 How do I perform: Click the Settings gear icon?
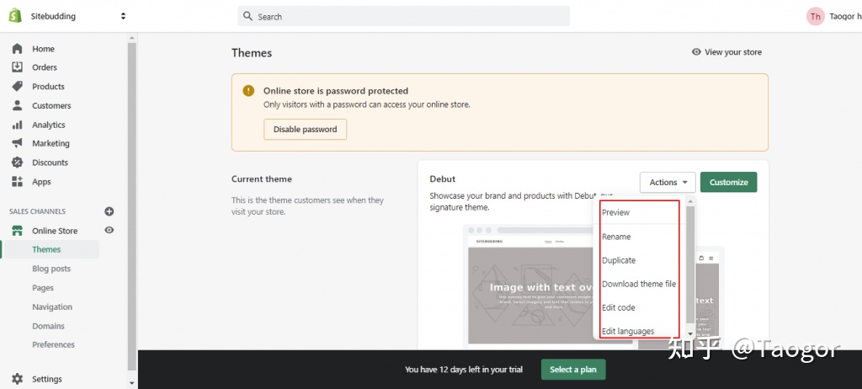tap(17, 380)
